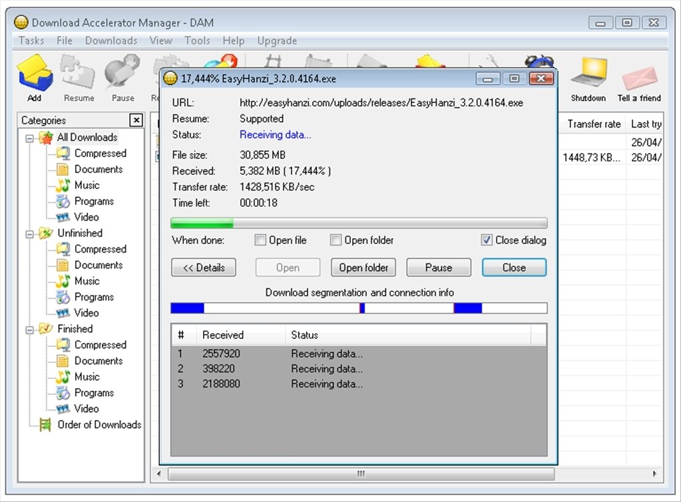Click the Last try column header

[646, 124]
